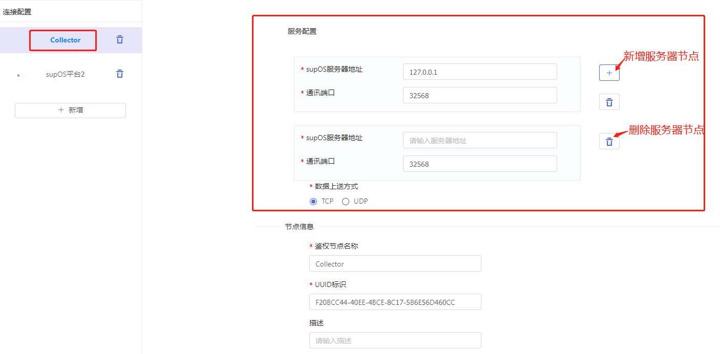Click the 节点信息 section divider title
This screenshot has height=354, width=720.
pos(299,227)
